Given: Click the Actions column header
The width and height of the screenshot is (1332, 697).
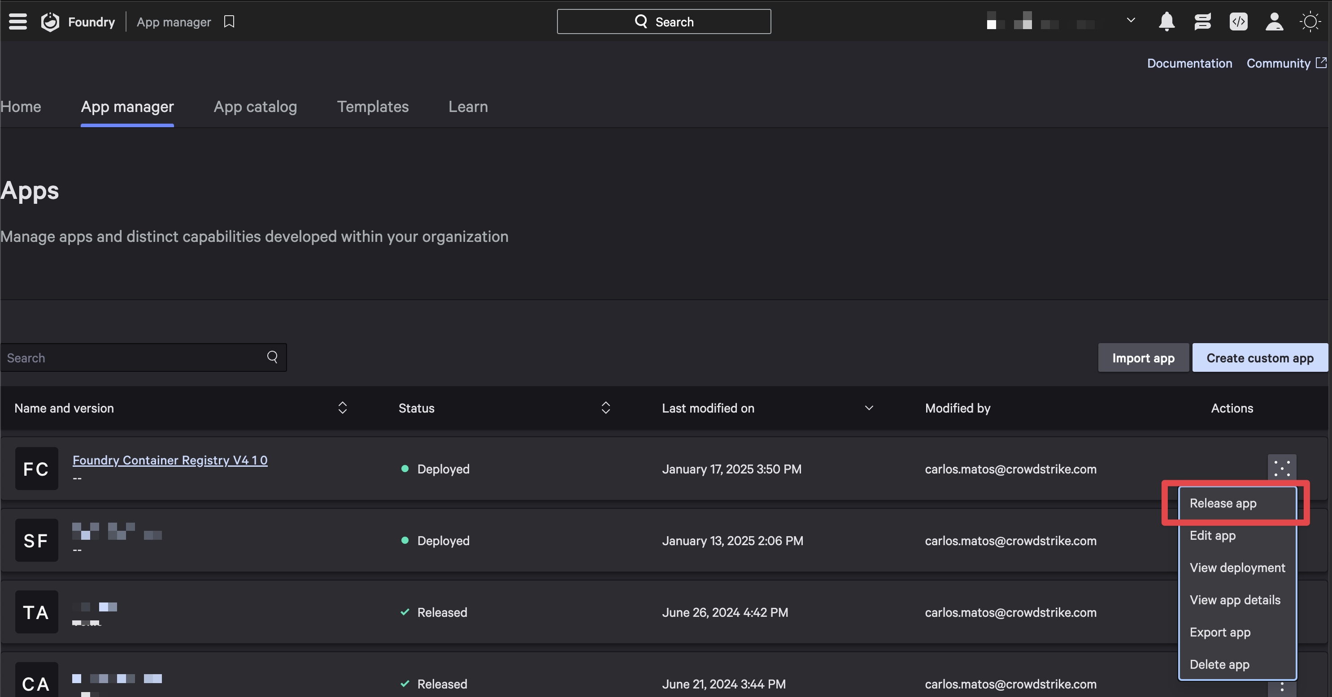Looking at the screenshot, I should [1232, 408].
